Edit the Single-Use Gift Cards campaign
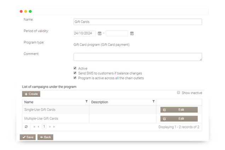 [x=179, y=110]
